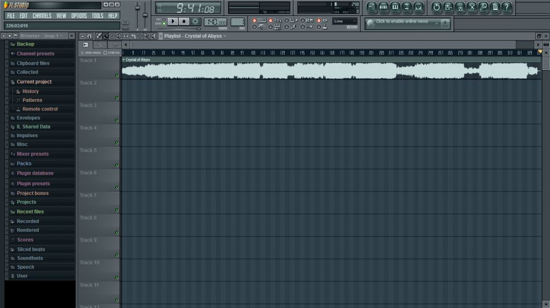This screenshot has width=550, height=308.
Task: Toggle Track 1 mute green light
Action: [x=117, y=75]
